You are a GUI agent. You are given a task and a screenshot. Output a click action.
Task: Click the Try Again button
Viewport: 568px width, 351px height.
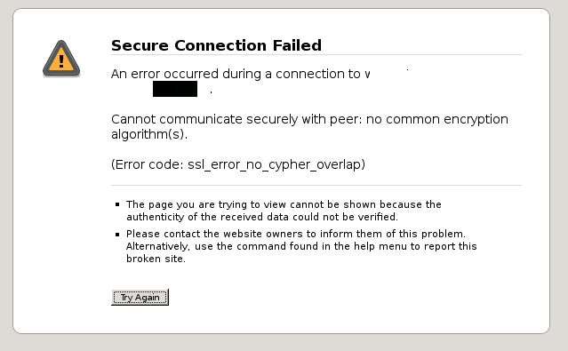140,298
